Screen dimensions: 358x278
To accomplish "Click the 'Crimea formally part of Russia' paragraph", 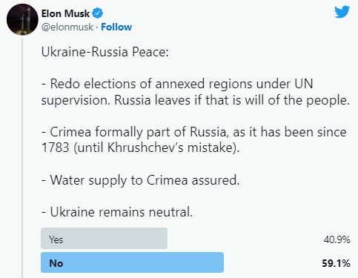I will point(194,139).
